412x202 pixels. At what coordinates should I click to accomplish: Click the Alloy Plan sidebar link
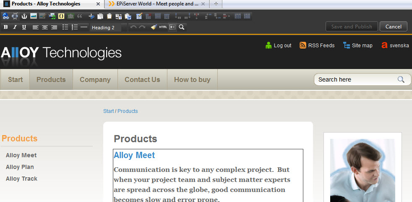[20, 167]
